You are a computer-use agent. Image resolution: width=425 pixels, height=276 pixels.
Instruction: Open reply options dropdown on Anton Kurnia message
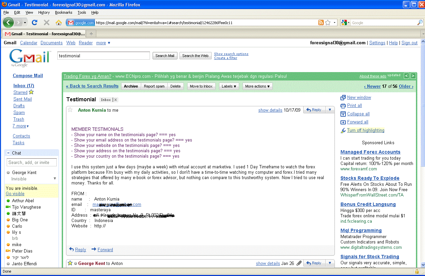(330, 110)
